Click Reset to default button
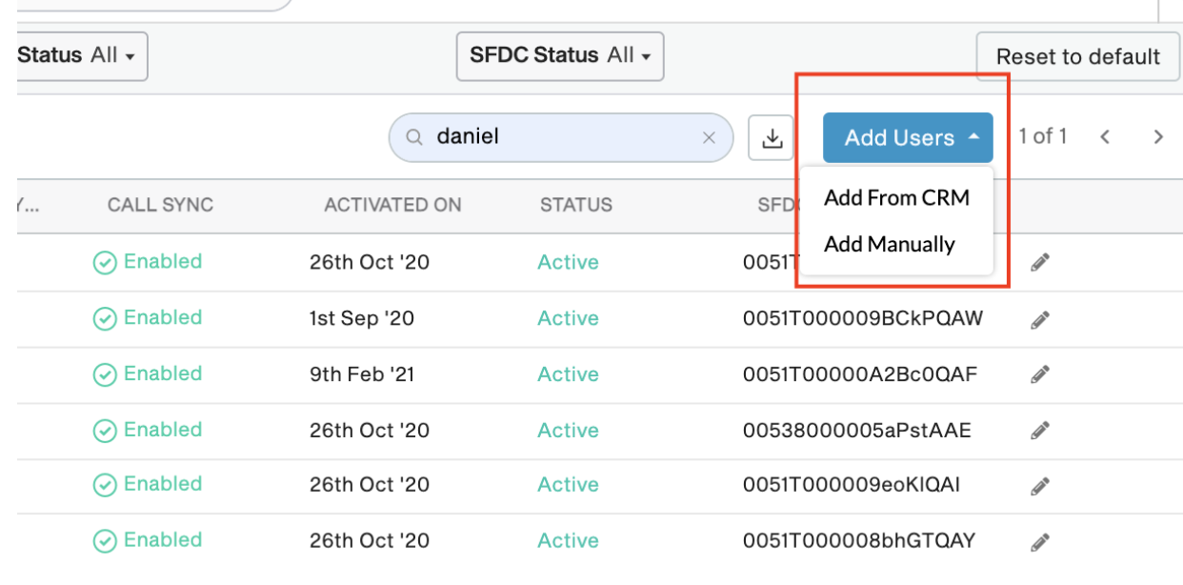1183x585 pixels. pos(1078,56)
